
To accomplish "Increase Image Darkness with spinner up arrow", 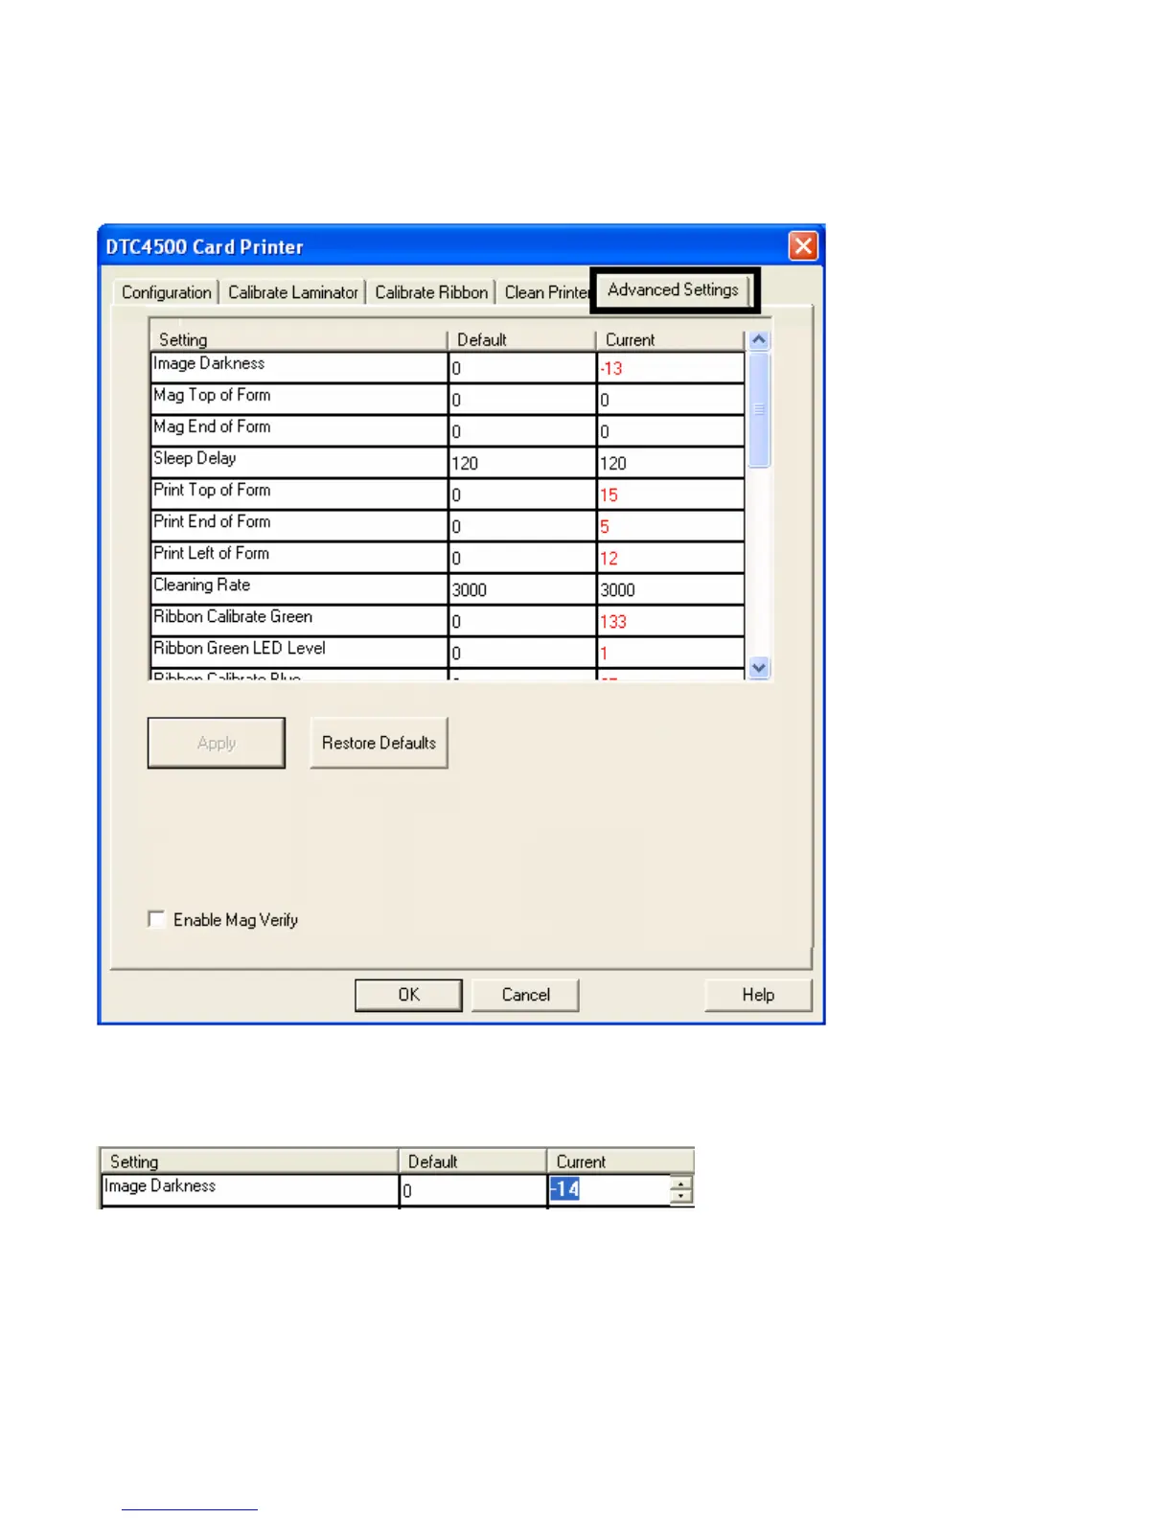I will [680, 1184].
